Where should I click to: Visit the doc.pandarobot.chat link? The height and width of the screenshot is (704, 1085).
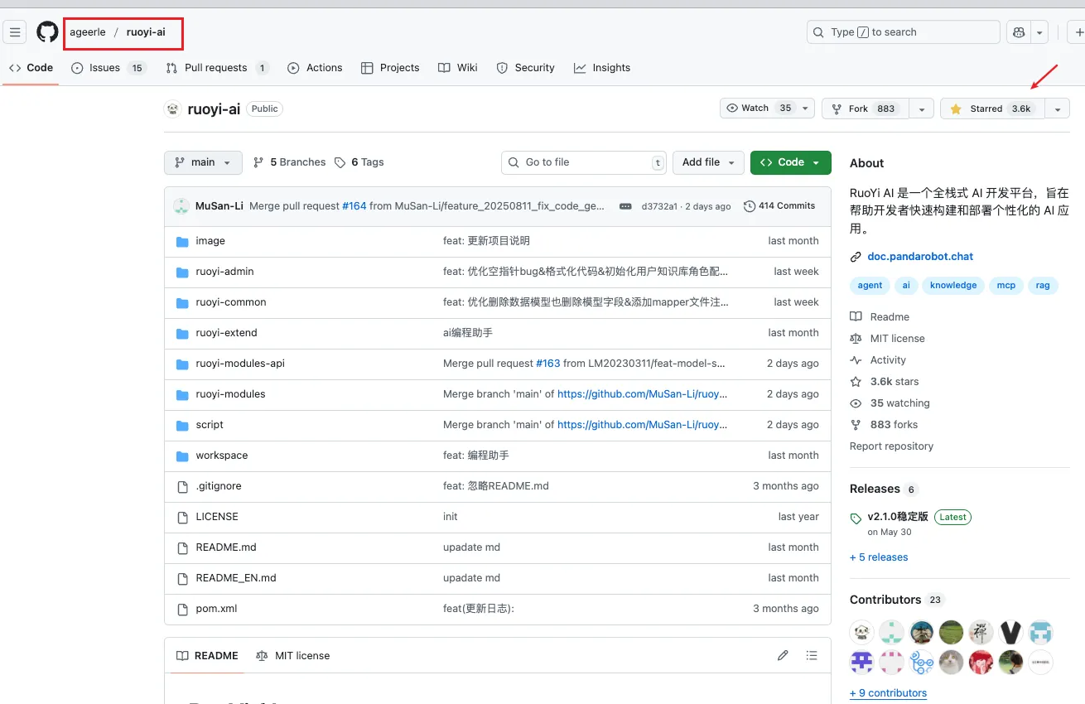pyautogui.click(x=920, y=257)
